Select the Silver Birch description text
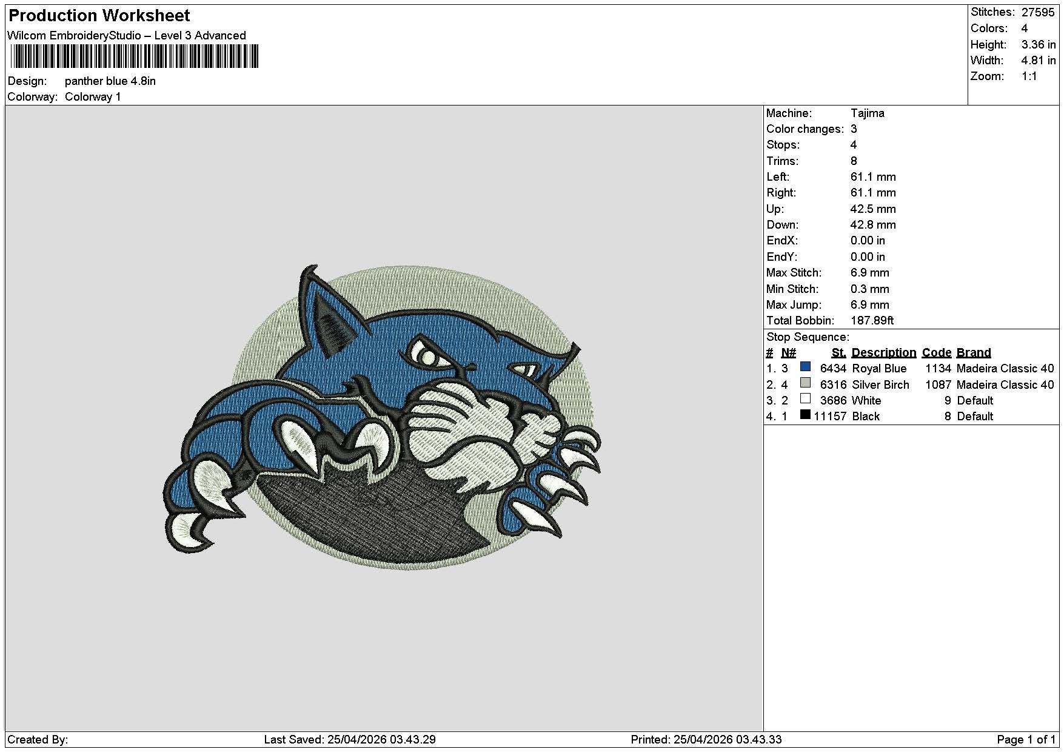 (x=880, y=384)
